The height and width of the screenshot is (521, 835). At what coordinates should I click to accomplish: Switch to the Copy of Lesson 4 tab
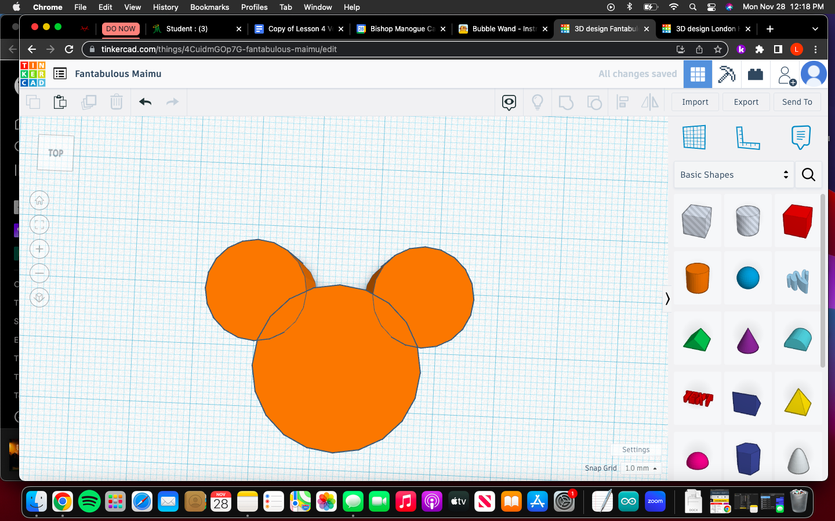299,29
